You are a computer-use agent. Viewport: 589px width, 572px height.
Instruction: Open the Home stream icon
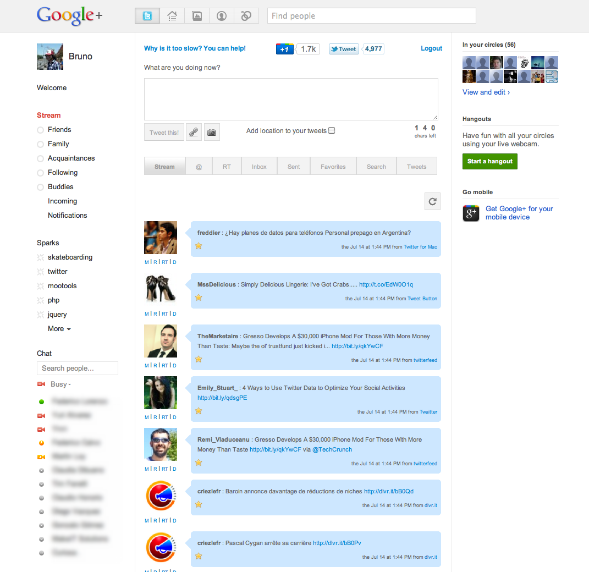tap(172, 15)
